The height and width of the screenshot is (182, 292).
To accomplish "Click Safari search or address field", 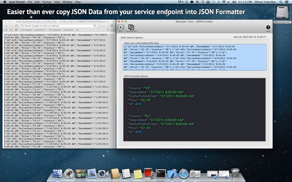I will (x=58, y=26).
